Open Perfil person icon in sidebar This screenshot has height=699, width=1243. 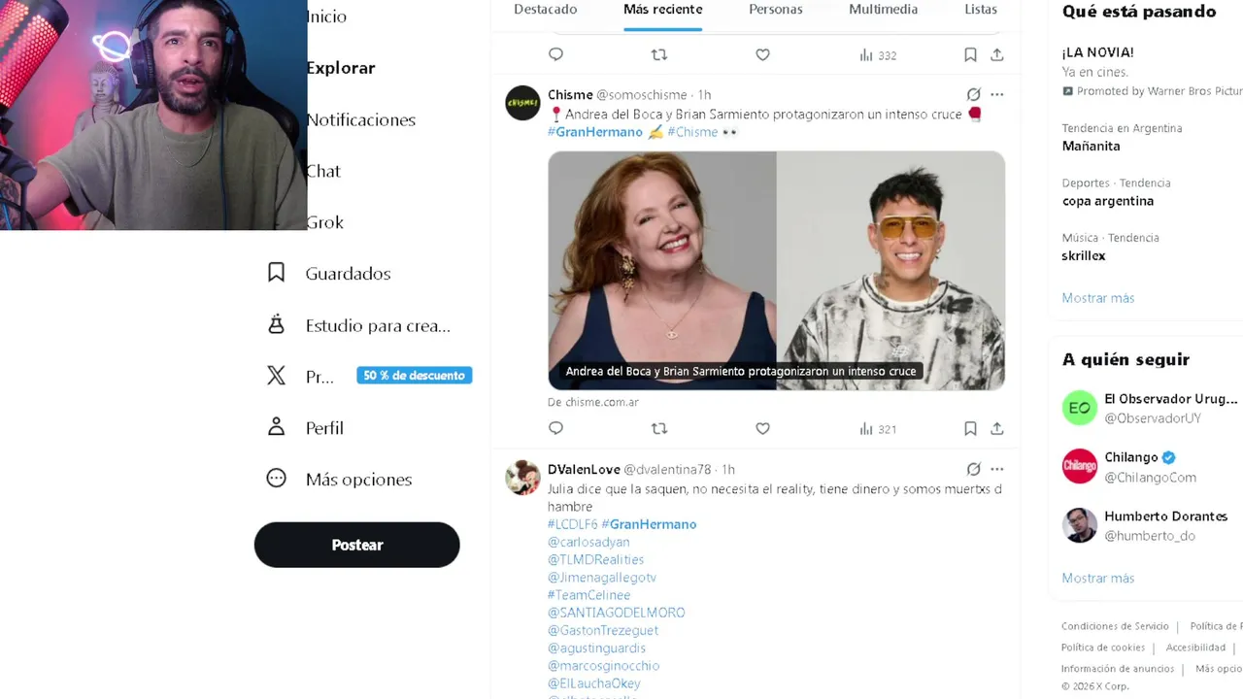[x=277, y=427]
